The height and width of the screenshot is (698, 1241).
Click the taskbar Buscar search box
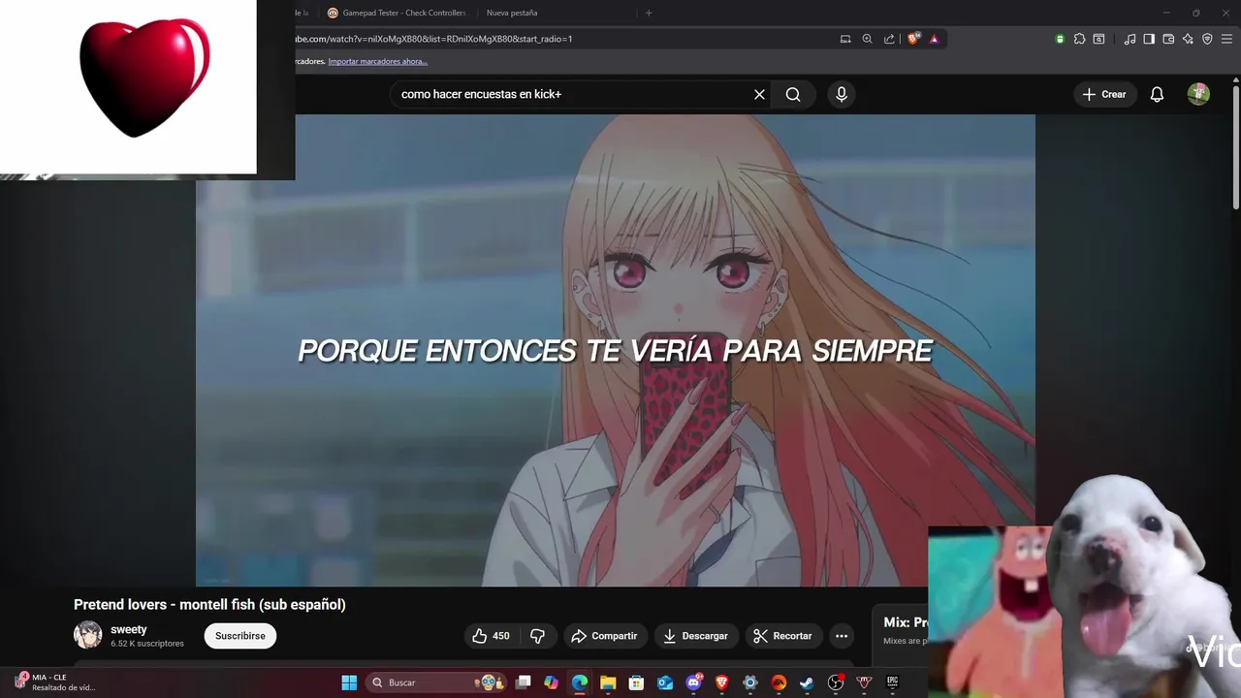[436, 682]
